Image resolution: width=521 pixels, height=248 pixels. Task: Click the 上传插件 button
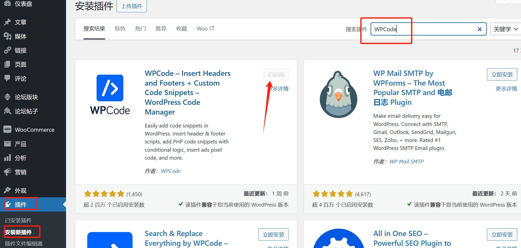(x=132, y=6)
